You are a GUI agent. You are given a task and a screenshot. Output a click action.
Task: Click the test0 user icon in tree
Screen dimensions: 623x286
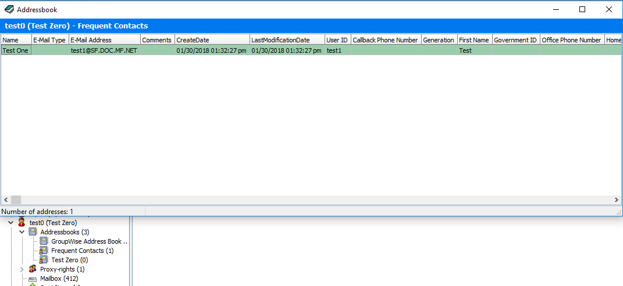click(x=22, y=223)
